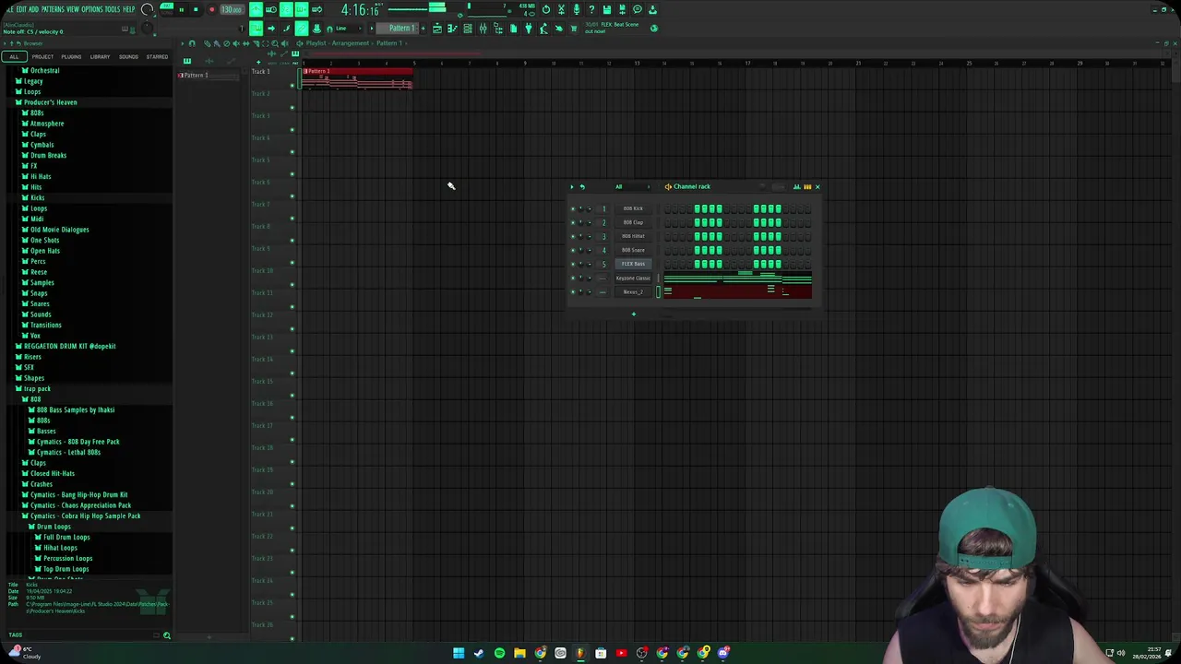This screenshot has width=1181, height=664.
Task: Open Keyzone Classic piano roll preview
Action: point(738,278)
